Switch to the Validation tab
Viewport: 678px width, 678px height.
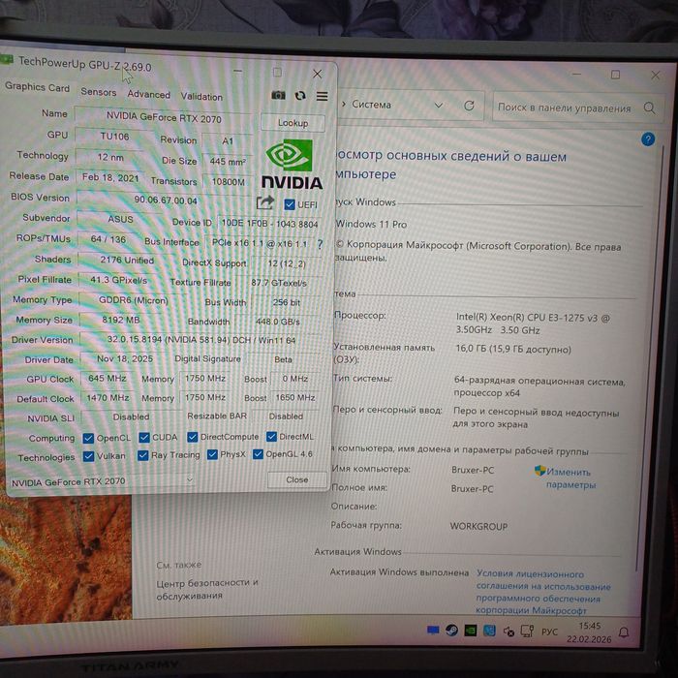pyautogui.click(x=201, y=97)
